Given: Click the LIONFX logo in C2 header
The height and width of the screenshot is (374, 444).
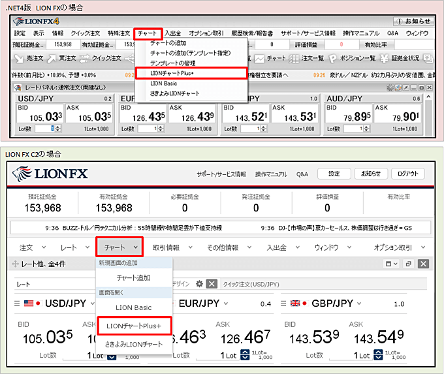Looking at the screenshot, I should 50,174.
